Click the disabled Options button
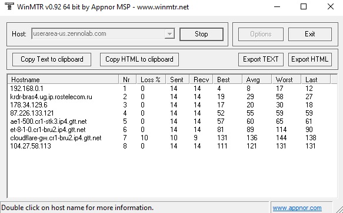 coord(261,34)
